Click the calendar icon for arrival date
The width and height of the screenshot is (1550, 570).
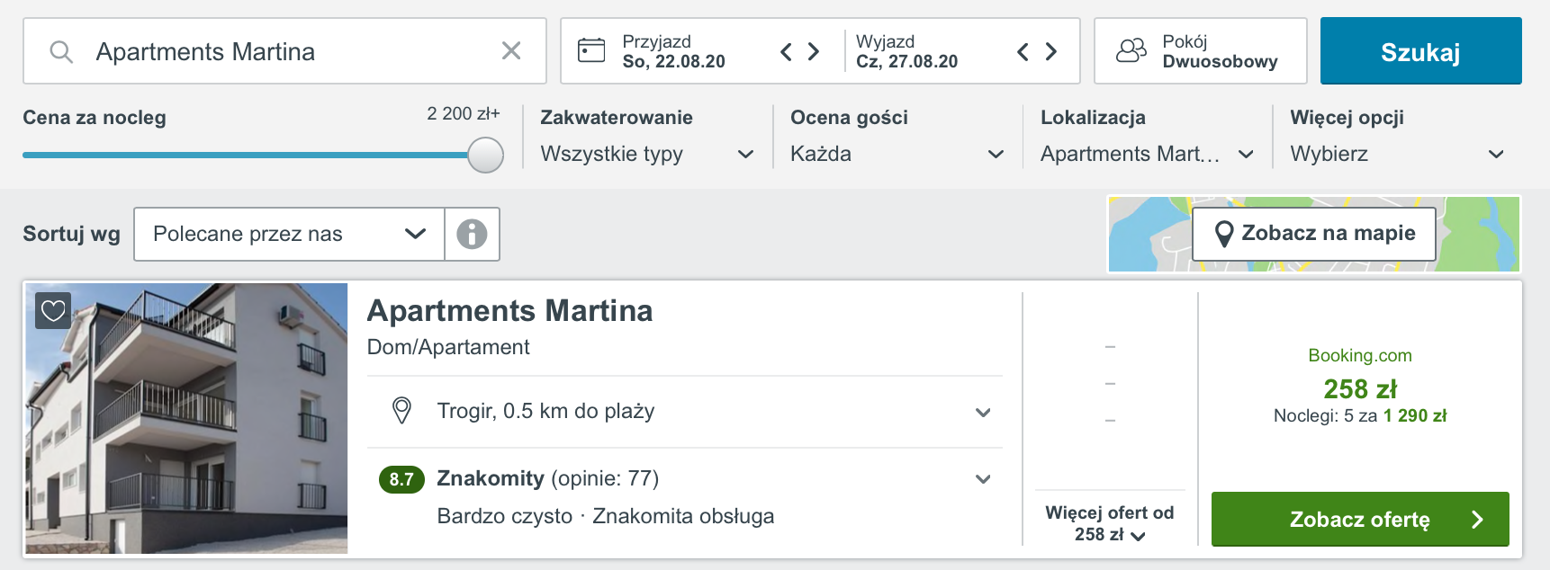[591, 50]
